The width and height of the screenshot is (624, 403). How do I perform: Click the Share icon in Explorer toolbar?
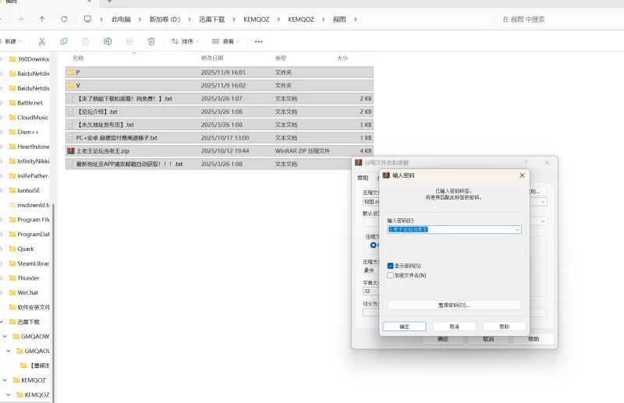(129, 41)
